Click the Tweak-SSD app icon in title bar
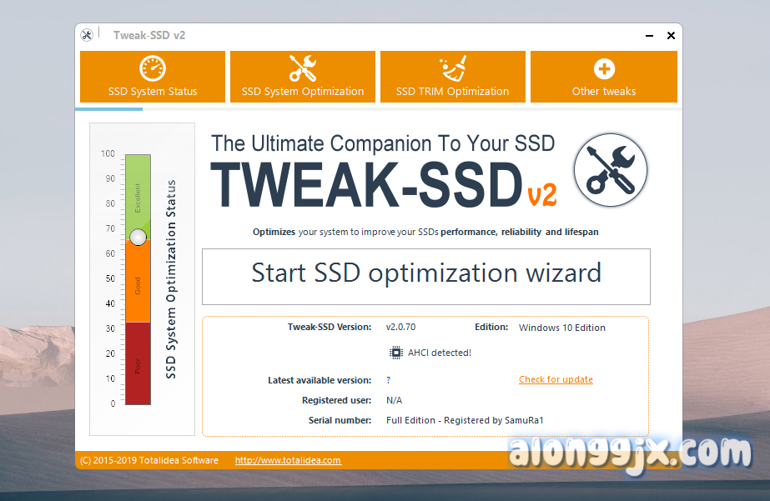770x501 pixels. click(87, 35)
